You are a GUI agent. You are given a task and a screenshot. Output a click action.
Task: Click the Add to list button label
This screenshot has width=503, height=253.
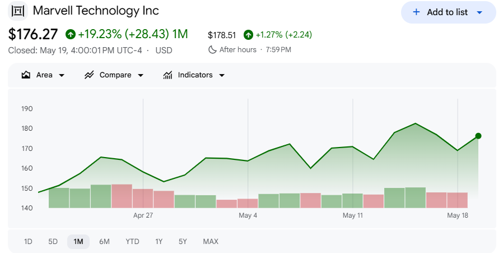pyautogui.click(x=447, y=12)
